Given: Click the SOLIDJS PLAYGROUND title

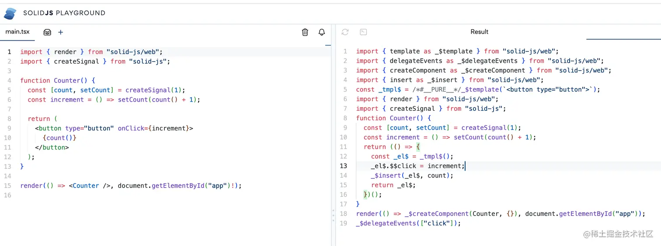Looking at the screenshot, I should 64,13.
